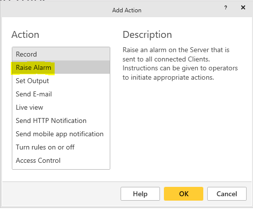Choose the Send HTTP Notification action

point(61,120)
